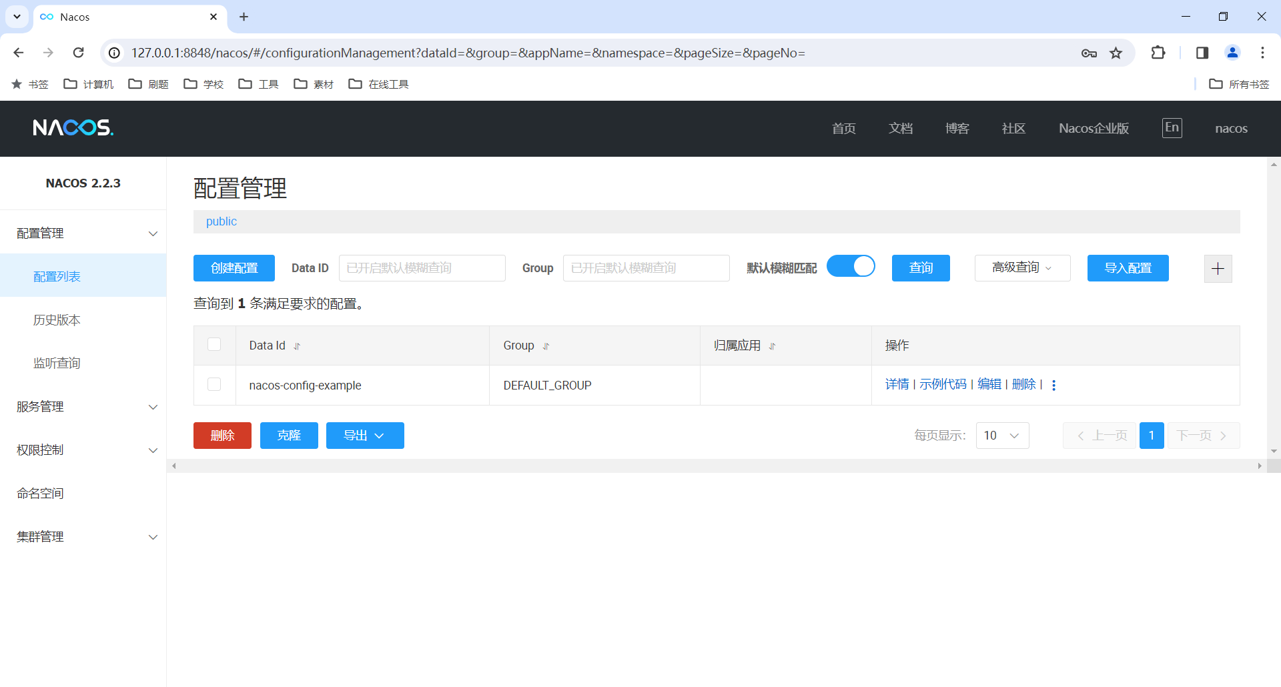Toggle browser side panel icon
1281x687 pixels.
coord(1202,53)
